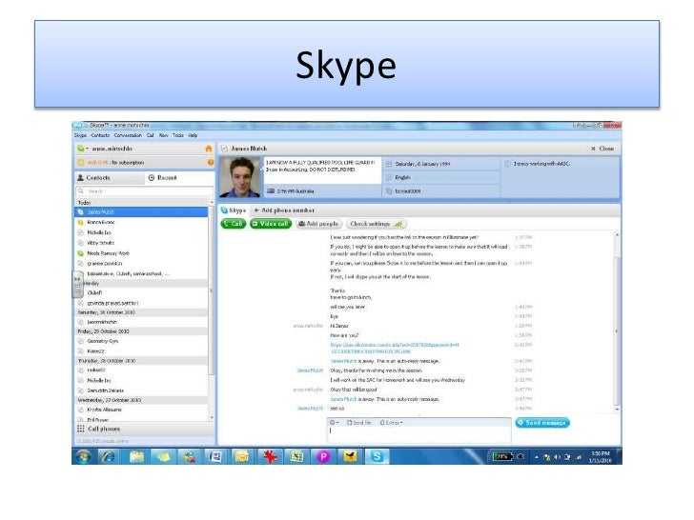Click the status icon beside James Mutch name
Screen dimensions: 694x520
tap(224, 149)
